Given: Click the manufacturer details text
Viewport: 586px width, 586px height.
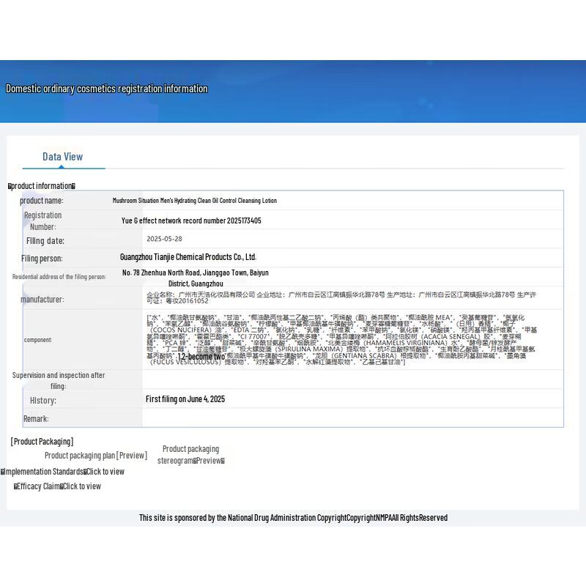Looking at the screenshot, I should click(341, 297).
